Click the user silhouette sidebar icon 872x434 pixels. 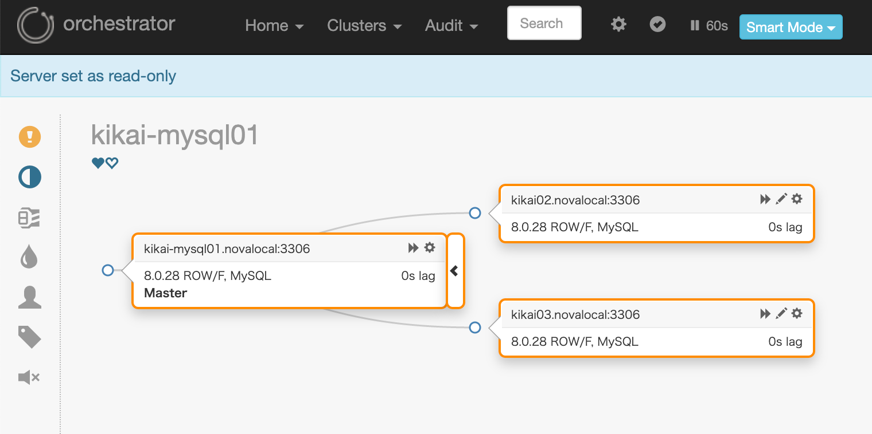coord(30,298)
